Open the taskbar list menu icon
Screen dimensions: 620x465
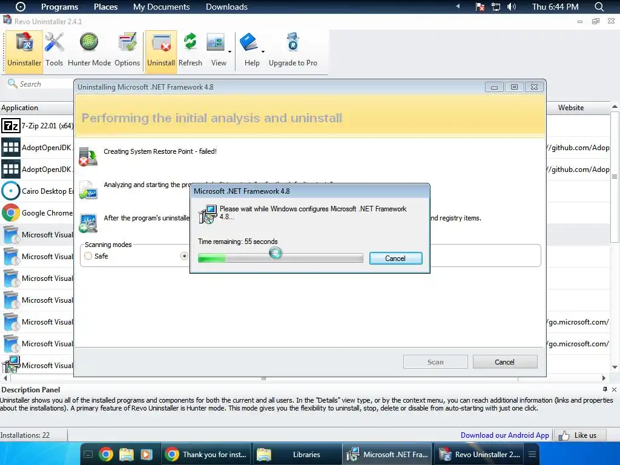point(532,454)
